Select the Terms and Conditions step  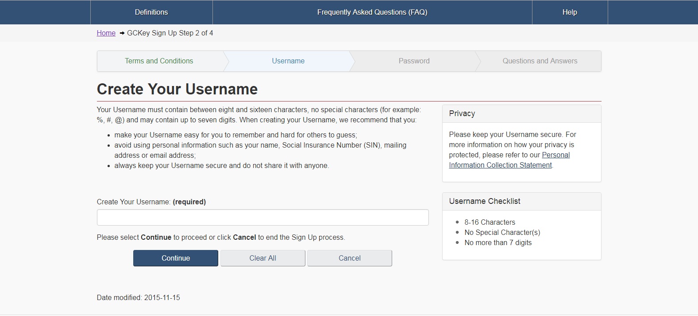pos(159,61)
